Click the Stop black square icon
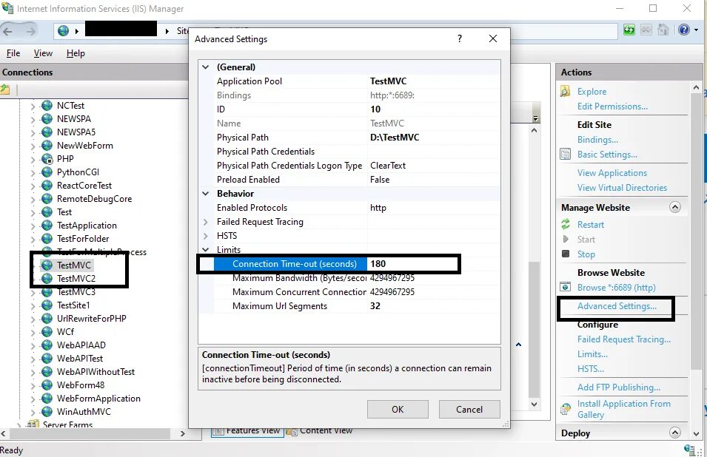Screen dimensions: 707x457 566,254
